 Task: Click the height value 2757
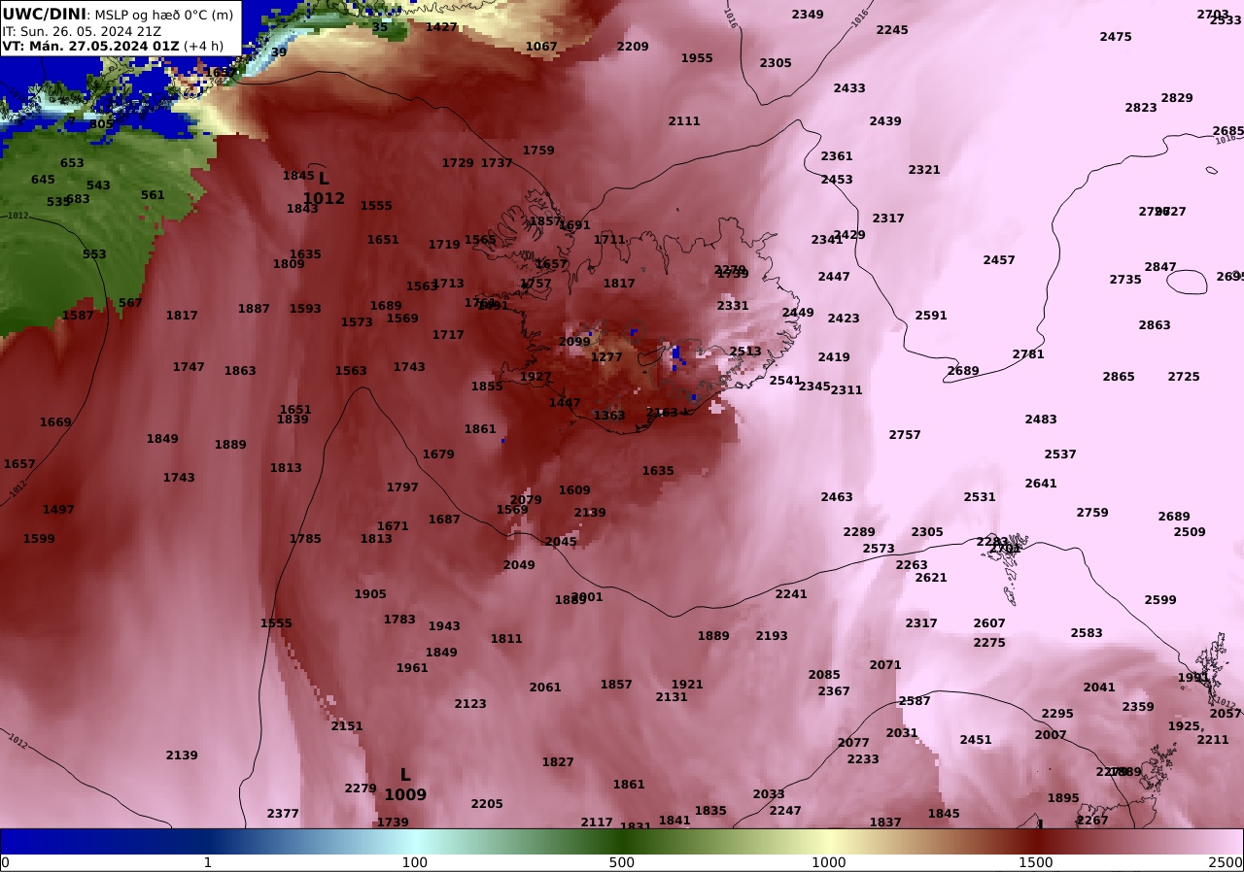pyautogui.click(x=905, y=435)
